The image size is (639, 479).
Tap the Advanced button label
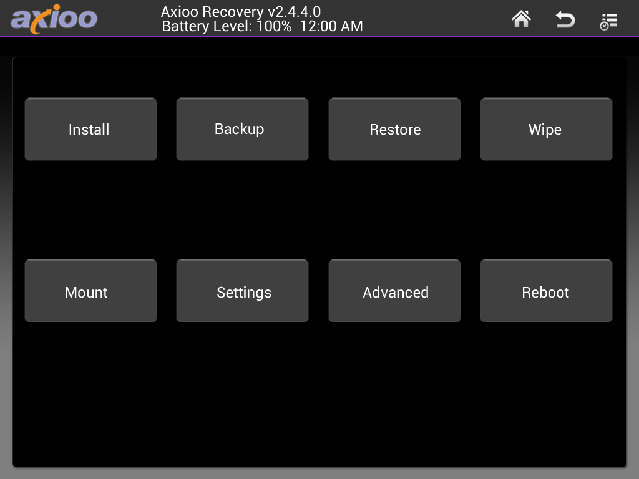coord(396,293)
